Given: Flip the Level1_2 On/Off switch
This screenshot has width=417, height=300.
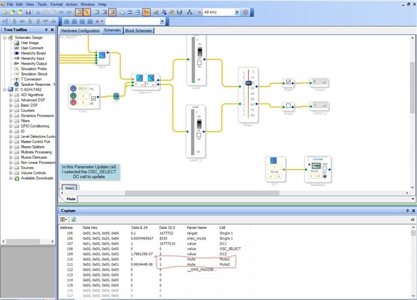Looking at the screenshot, I should click(x=199, y=124).
